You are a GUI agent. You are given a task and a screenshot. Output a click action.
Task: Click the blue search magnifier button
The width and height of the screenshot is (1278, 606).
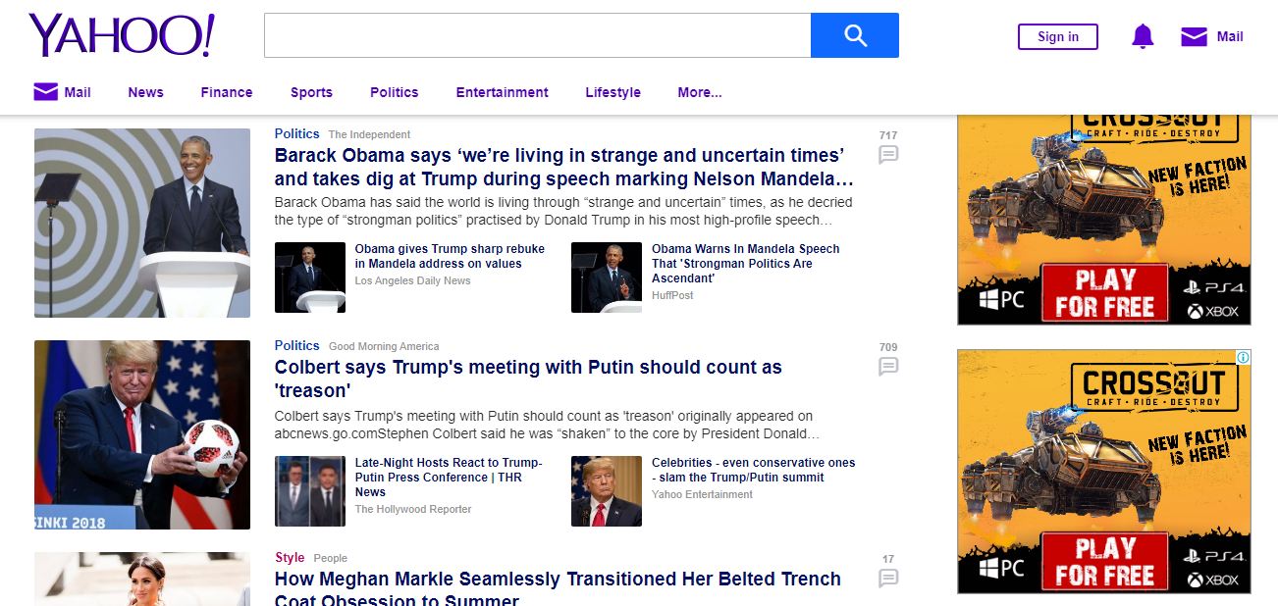[x=854, y=35]
